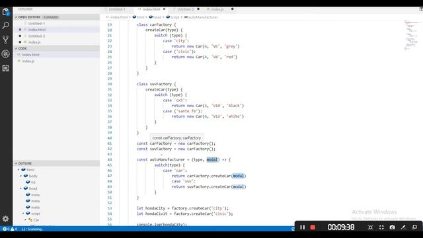Click the autoManufacturer identifier on line 44
Viewport: 423px width, 238px height.
pos(167,160)
